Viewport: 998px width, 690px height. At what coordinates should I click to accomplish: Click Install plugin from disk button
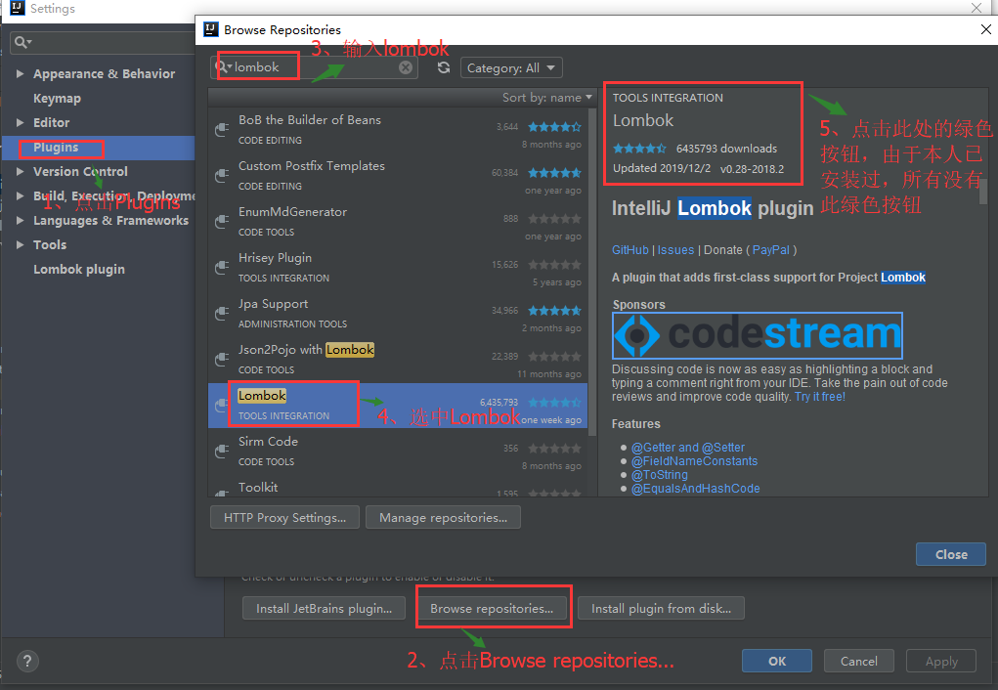(x=662, y=609)
